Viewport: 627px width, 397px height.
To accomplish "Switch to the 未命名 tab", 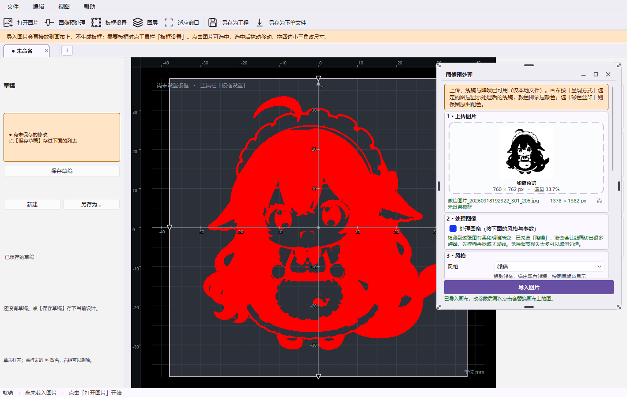I will 26,51.
